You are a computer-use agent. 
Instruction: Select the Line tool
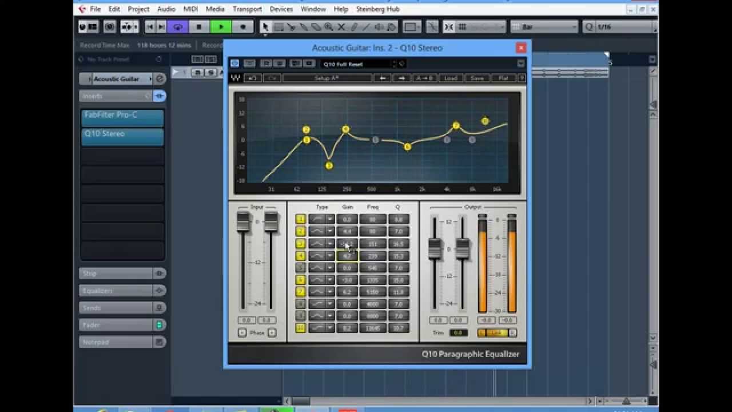367,27
